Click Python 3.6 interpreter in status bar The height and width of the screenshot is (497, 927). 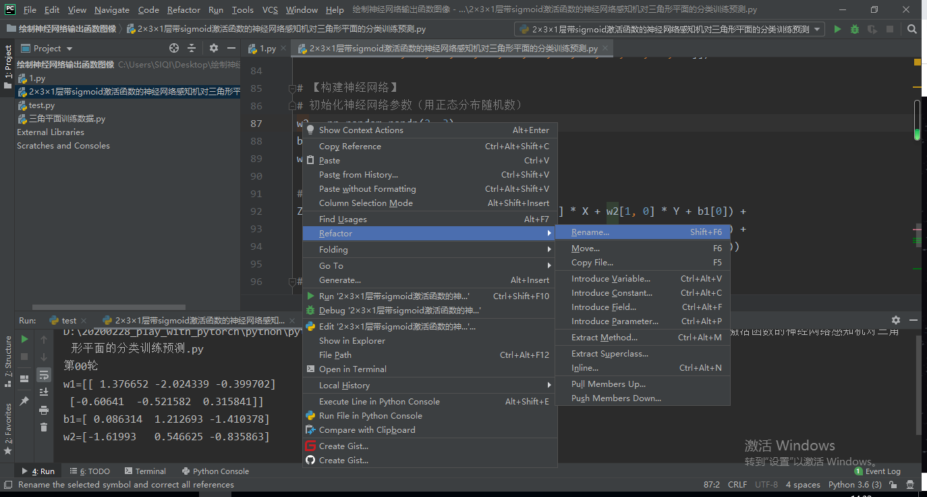pyautogui.click(x=854, y=484)
